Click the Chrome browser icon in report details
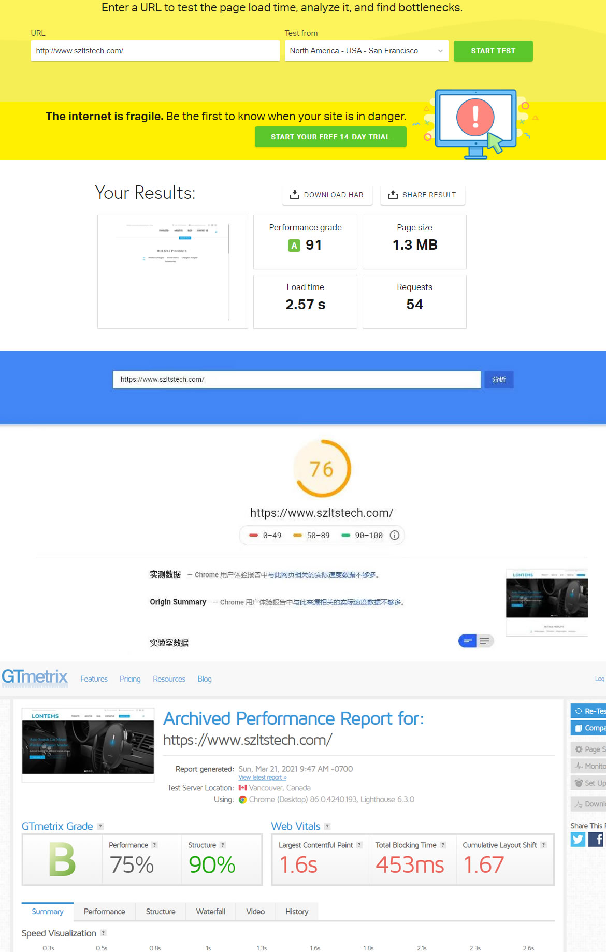This screenshot has height=952, width=606. tap(242, 800)
